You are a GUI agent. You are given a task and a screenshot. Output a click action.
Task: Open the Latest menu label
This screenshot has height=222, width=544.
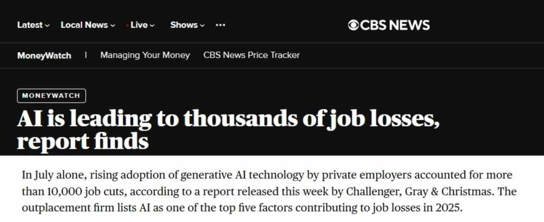click(x=30, y=25)
